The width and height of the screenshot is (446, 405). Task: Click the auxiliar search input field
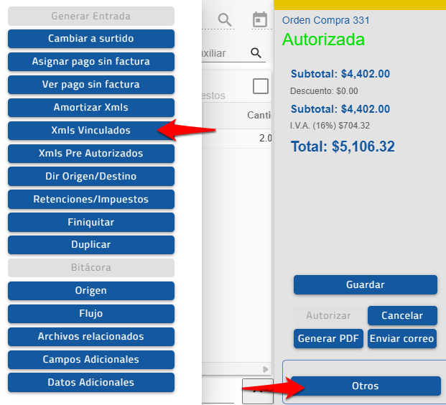[x=234, y=53]
